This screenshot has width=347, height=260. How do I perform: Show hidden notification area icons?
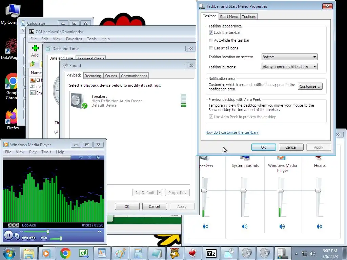296,254
